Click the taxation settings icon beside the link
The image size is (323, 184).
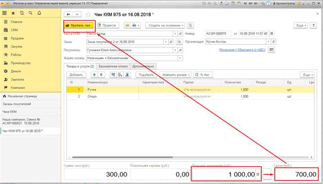click(x=271, y=50)
